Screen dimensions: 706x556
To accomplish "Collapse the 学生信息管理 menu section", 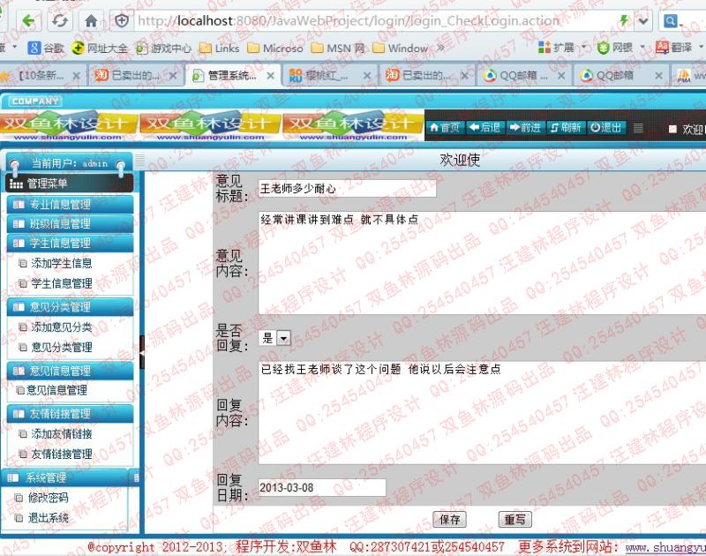I will 71,243.
